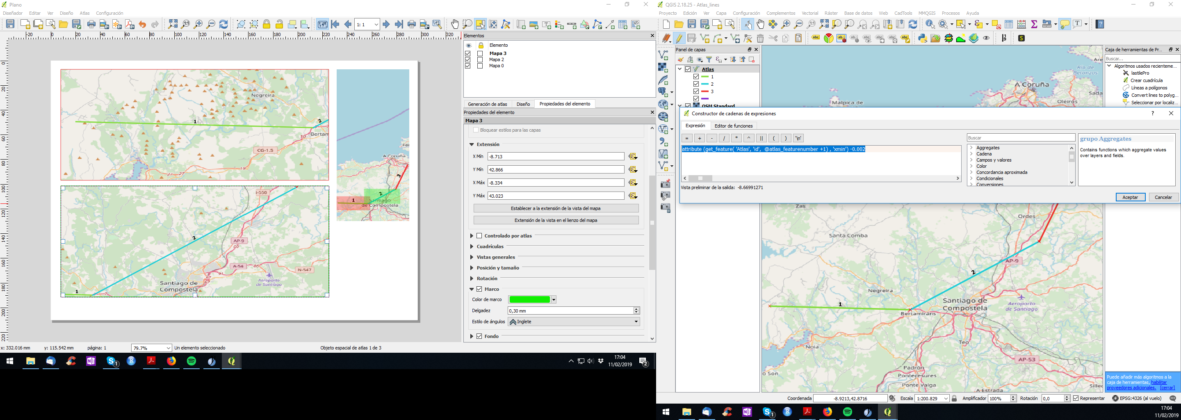Open statistical summary sigma icon

pos(1034,24)
